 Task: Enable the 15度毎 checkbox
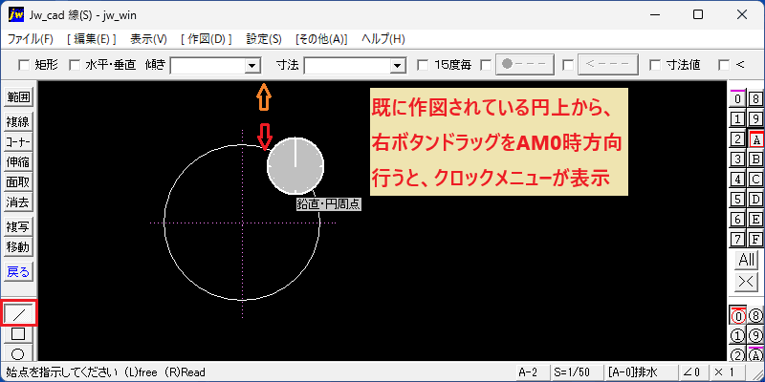tap(423, 65)
